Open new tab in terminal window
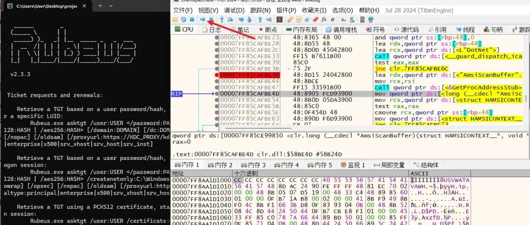This screenshot has height=225, width=530. point(100,6)
